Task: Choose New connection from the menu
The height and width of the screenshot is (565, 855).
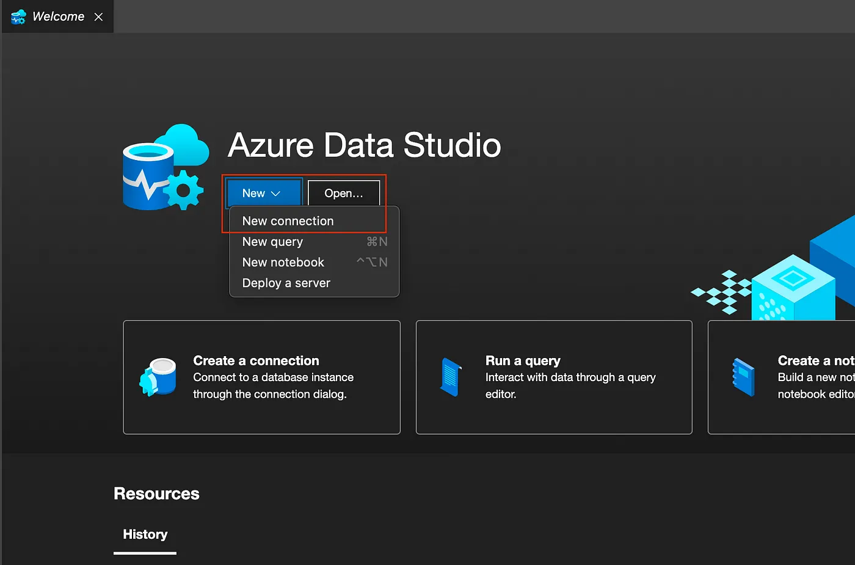Action: [x=314, y=221]
